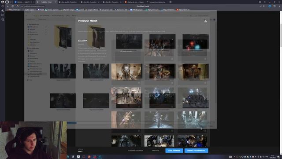
Task: Switch to the Publisher Portal browser tab
Action: (46, 2)
